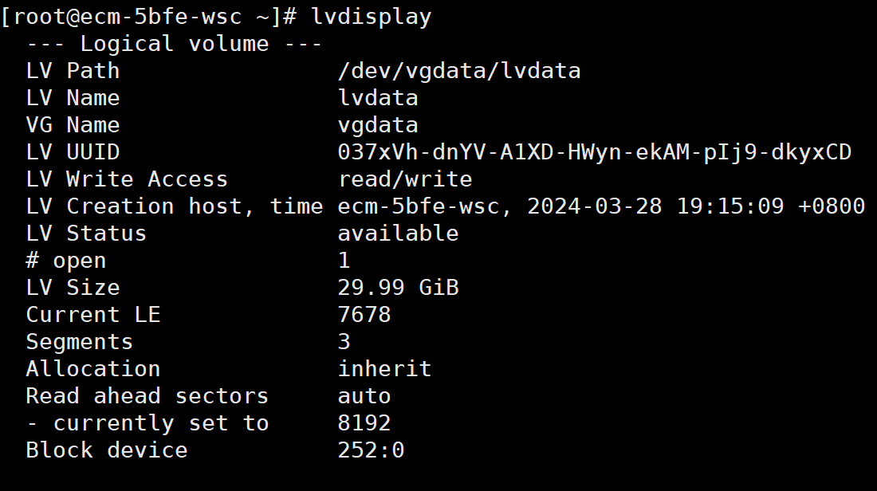Viewport: 877px width, 491px height.
Task: Click the currently set to value 8192
Action: coord(364,423)
